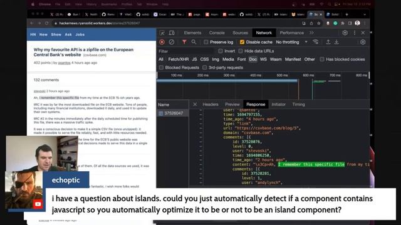Viewport: 401px width, 225px height.
Task: Open the New link in HN nav
Action: tap(43, 34)
